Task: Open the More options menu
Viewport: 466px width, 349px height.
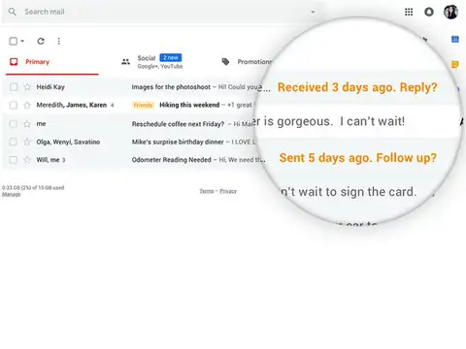Action: 58,41
